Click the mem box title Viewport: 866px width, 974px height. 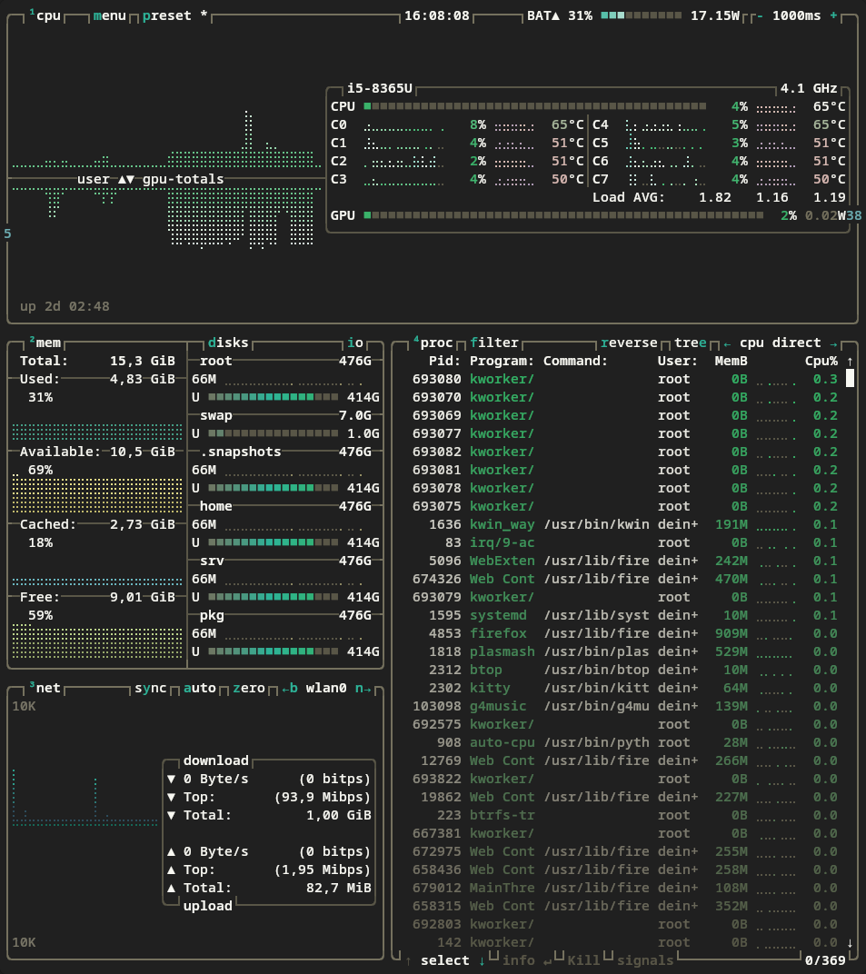[45, 343]
